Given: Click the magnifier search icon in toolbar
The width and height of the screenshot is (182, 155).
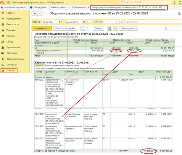Looking at the screenshot, I should (83, 28).
